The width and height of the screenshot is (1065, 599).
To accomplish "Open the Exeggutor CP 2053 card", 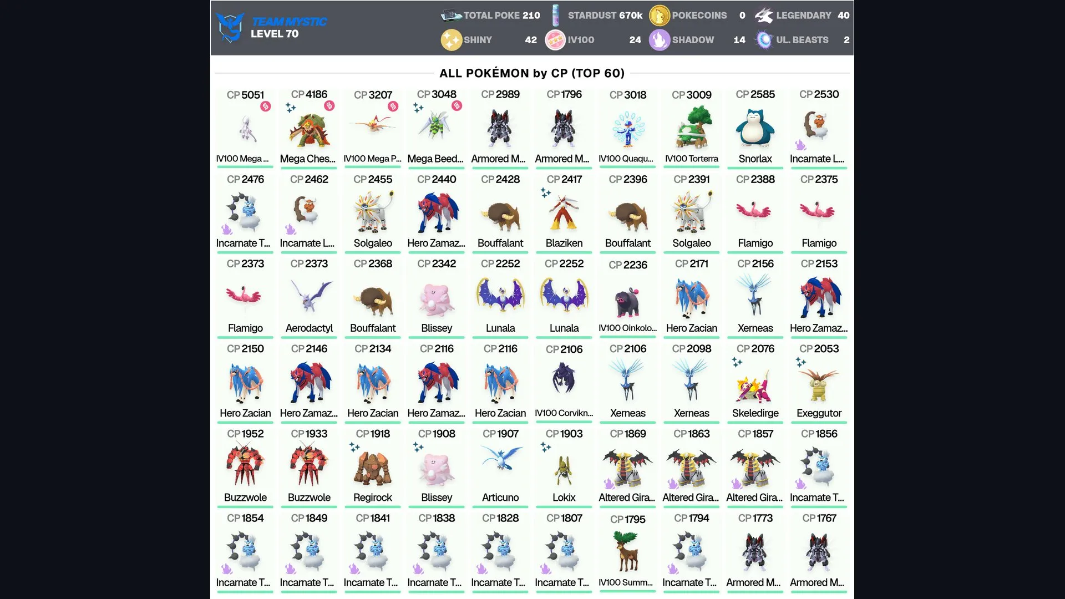I will [x=819, y=382].
